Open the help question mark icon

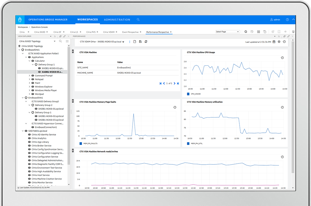(287, 20)
